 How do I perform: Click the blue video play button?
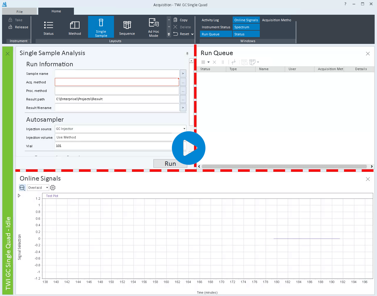pos(188,148)
